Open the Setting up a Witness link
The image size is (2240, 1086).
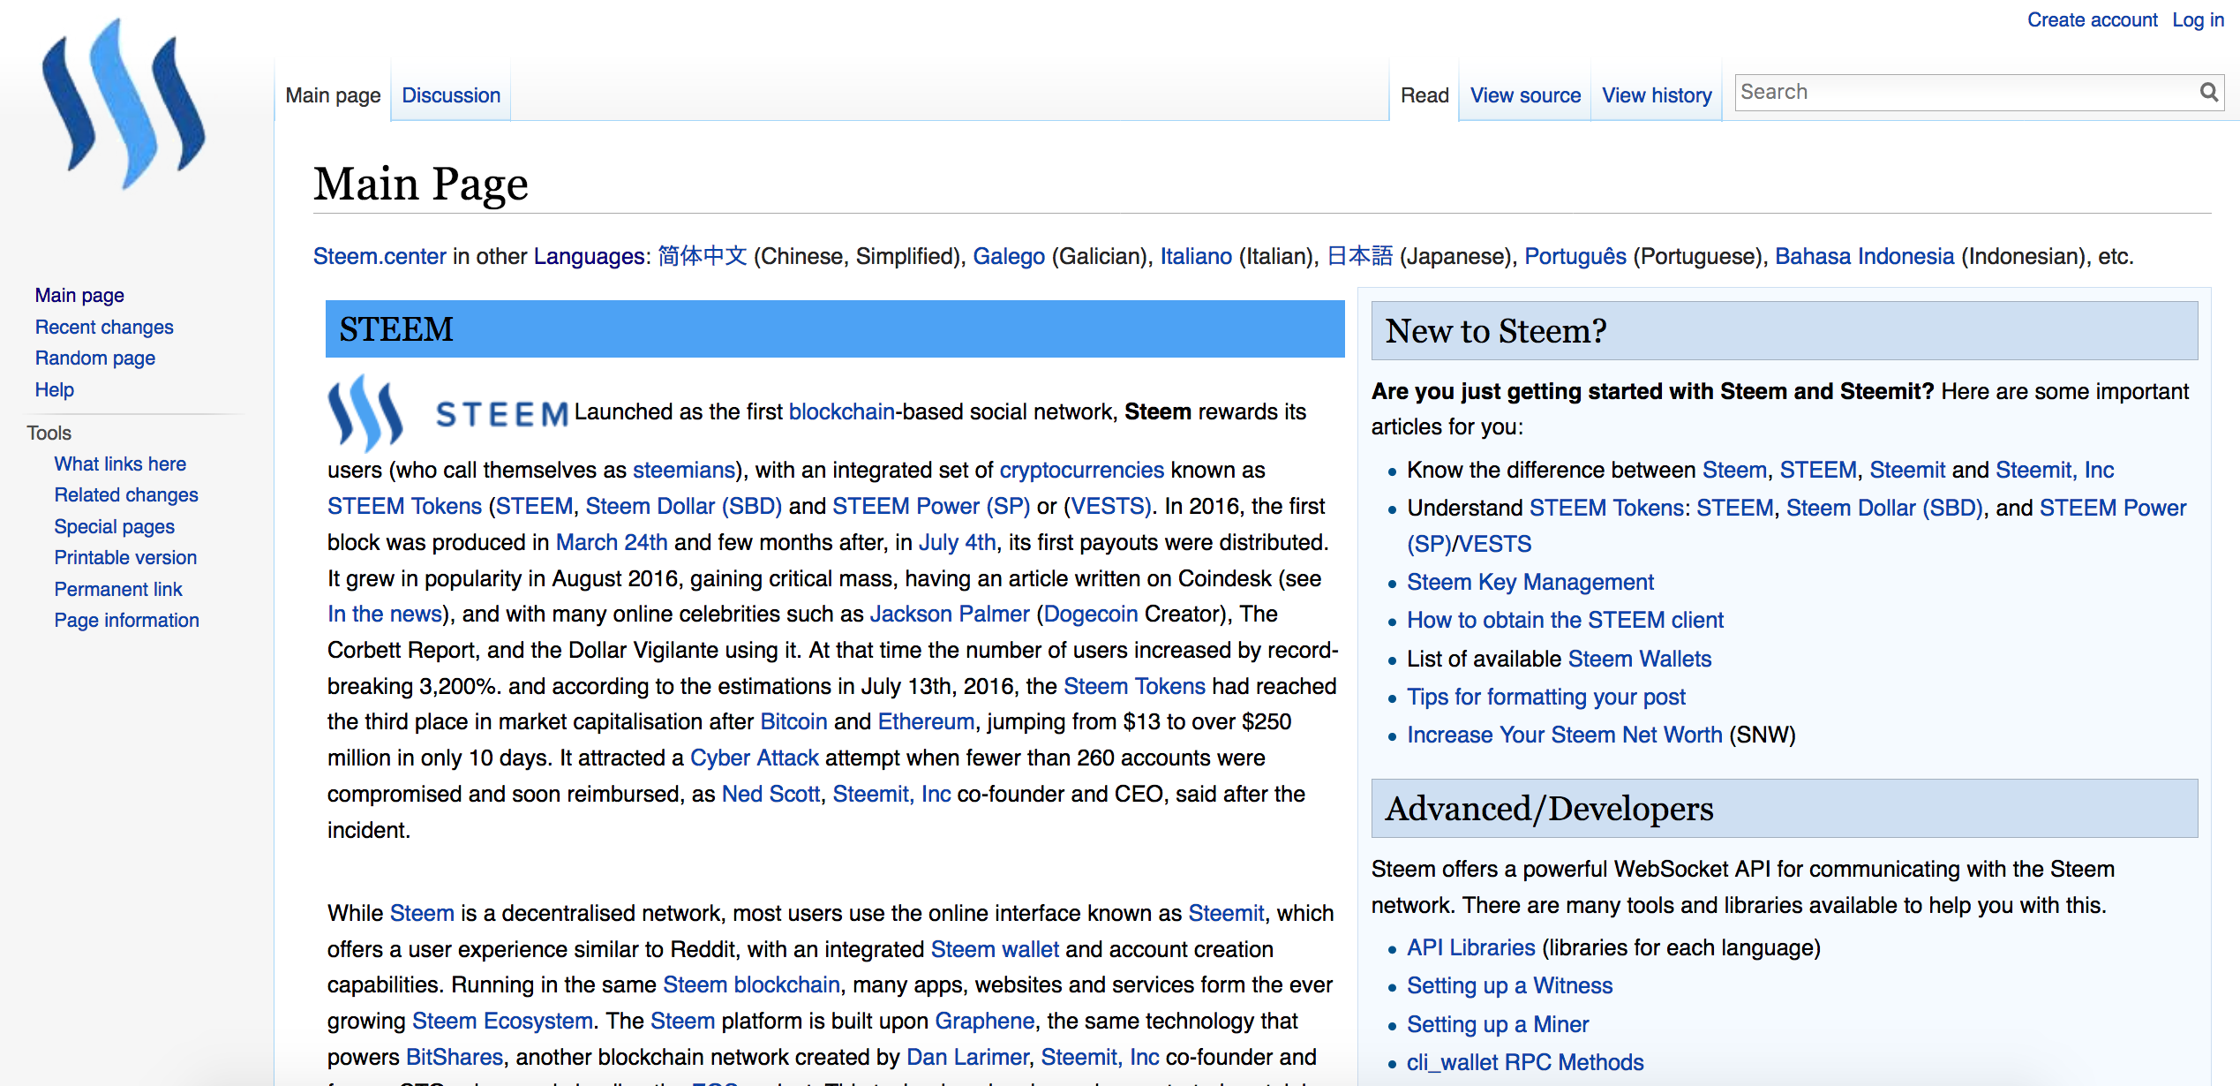click(x=1509, y=985)
